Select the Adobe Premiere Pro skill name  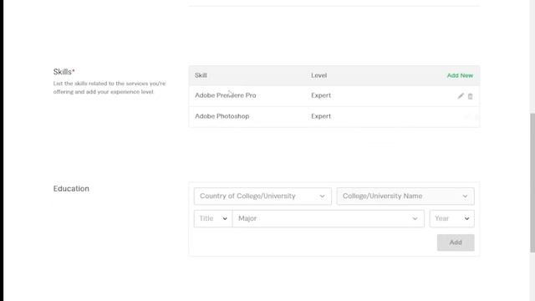226,95
